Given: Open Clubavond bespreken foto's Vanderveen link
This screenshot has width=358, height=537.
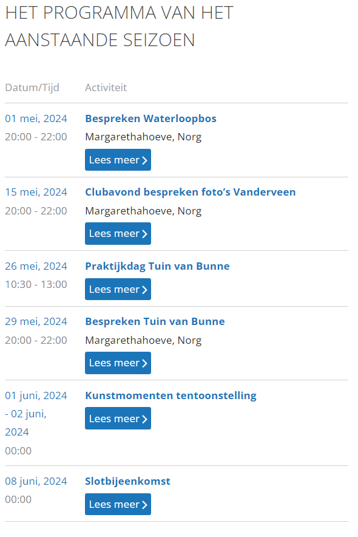Looking at the screenshot, I should coord(190,192).
